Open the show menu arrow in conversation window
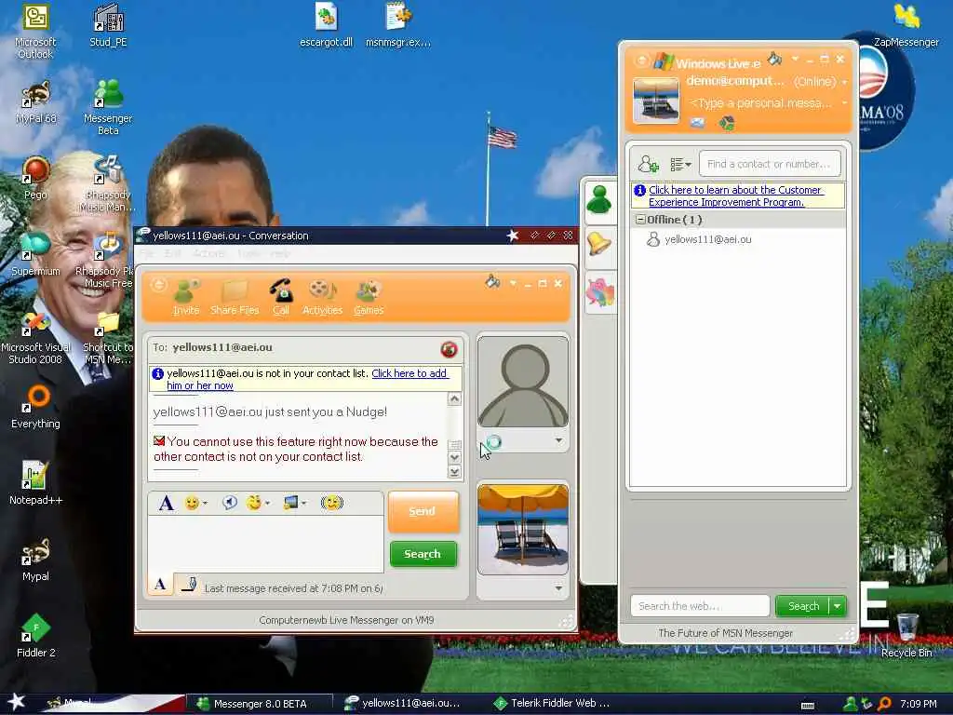 pos(513,283)
